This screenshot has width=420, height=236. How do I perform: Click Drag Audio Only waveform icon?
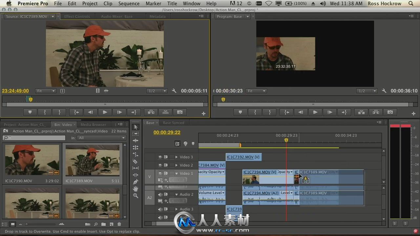106,91
